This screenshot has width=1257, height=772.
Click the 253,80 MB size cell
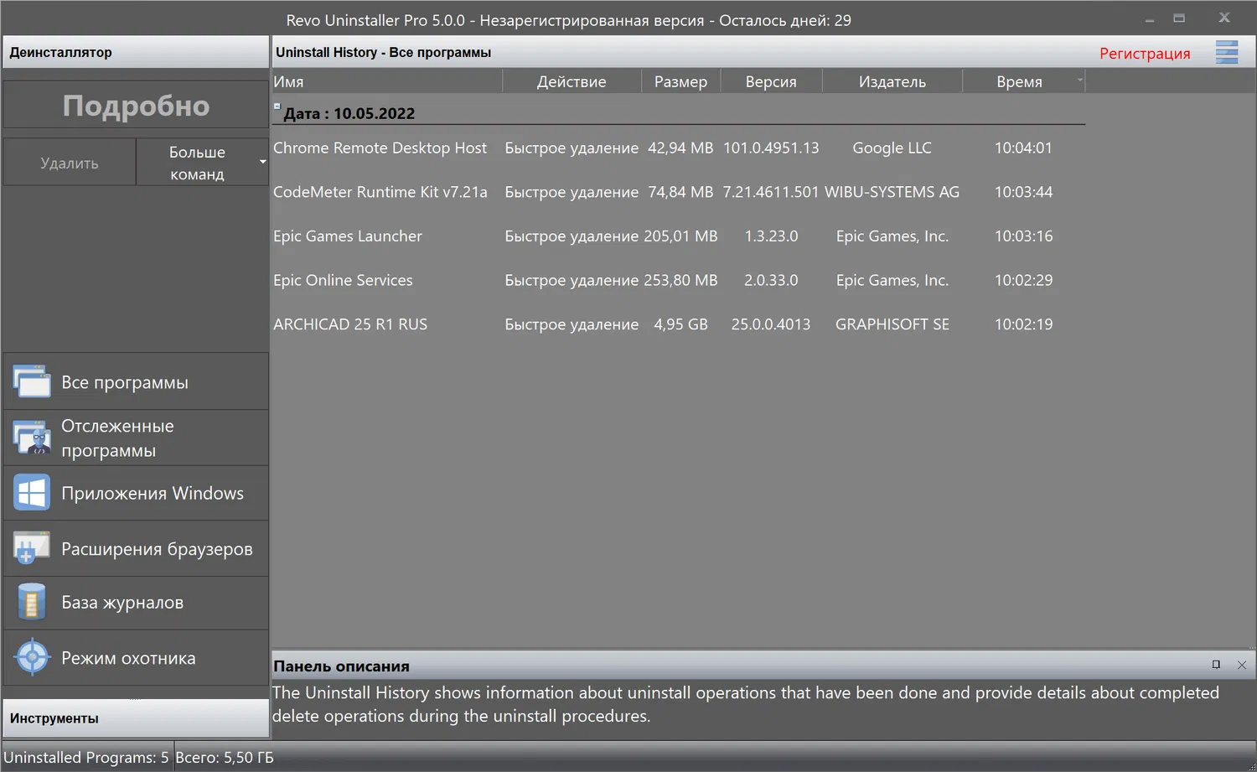click(680, 280)
